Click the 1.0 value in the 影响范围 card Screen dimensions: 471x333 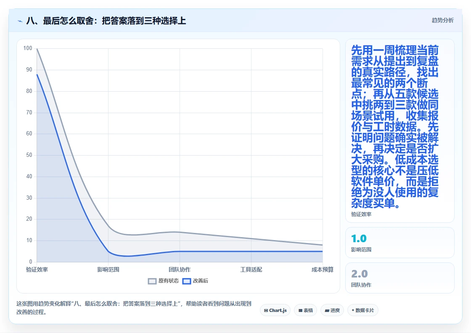pos(359,239)
